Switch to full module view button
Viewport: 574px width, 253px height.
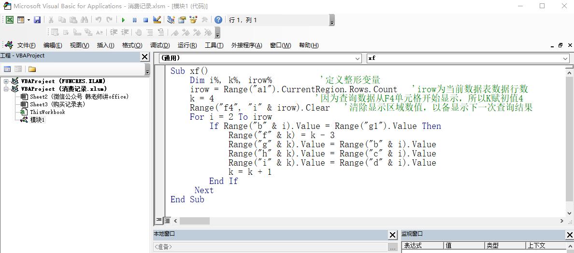[x=167, y=221]
